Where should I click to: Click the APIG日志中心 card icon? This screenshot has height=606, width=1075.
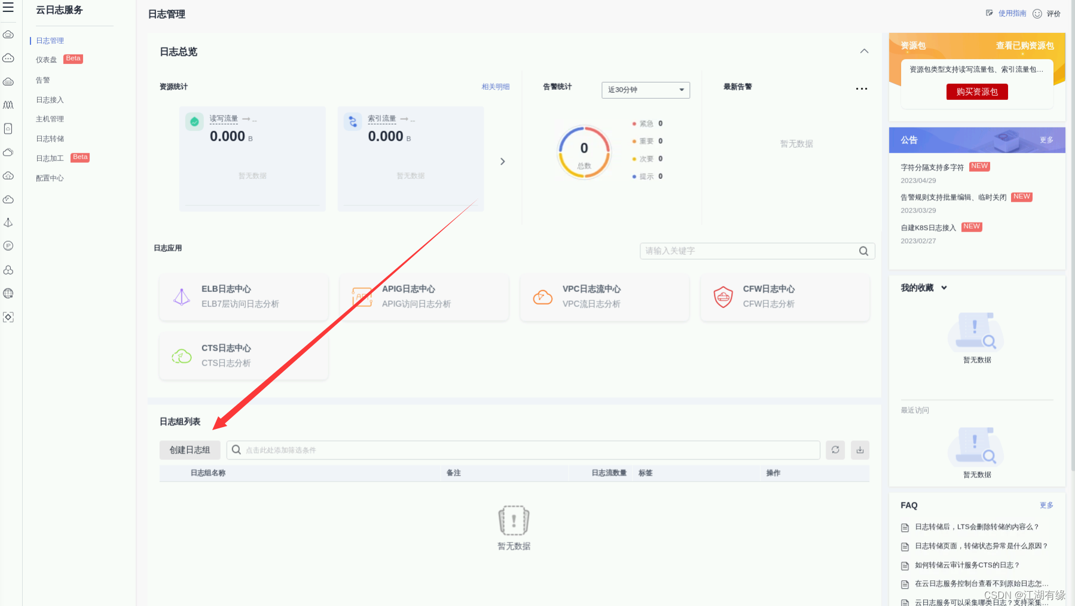pos(362,297)
